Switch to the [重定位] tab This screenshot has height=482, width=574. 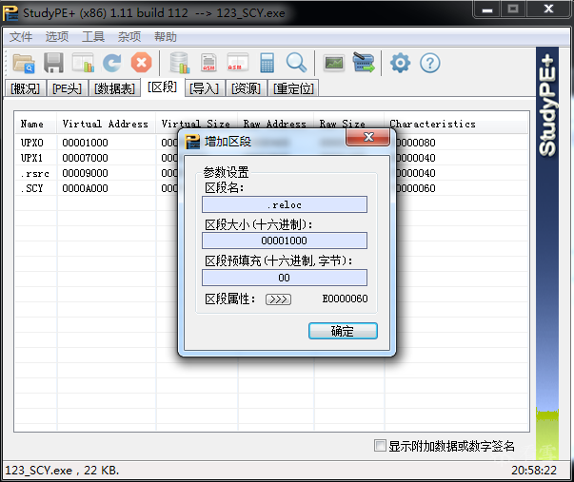coord(293,88)
